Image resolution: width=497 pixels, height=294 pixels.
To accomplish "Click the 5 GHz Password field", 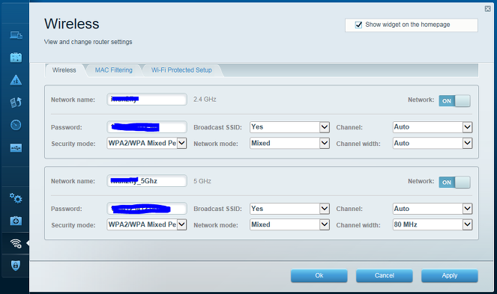I will pos(147,209).
